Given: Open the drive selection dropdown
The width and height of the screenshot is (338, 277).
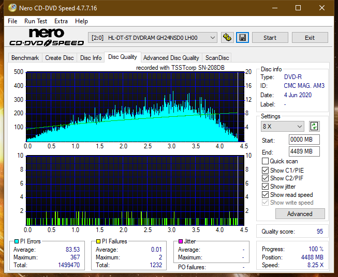Looking at the screenshot, I should (x=152, y=38).
